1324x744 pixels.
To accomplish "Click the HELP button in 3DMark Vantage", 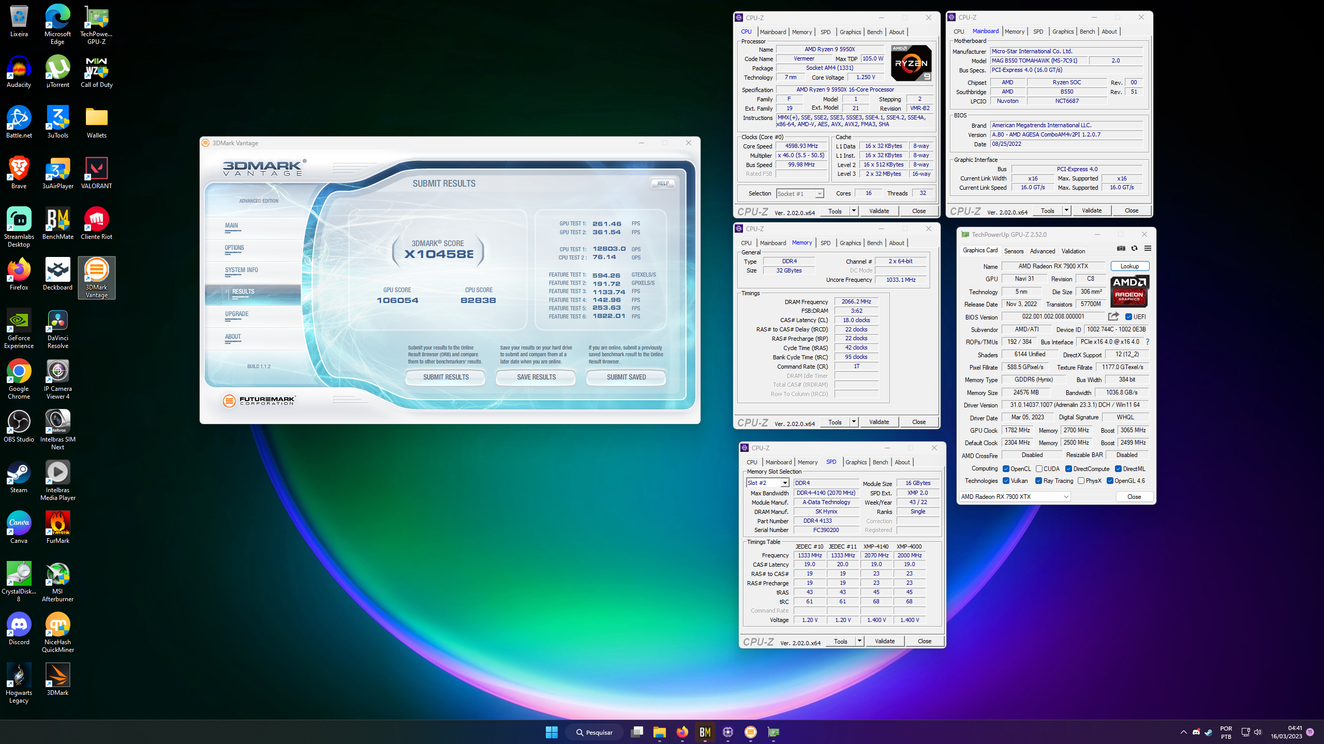I will [663, 183].
